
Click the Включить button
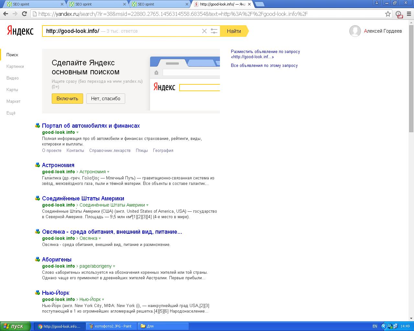tap(67, 99)
